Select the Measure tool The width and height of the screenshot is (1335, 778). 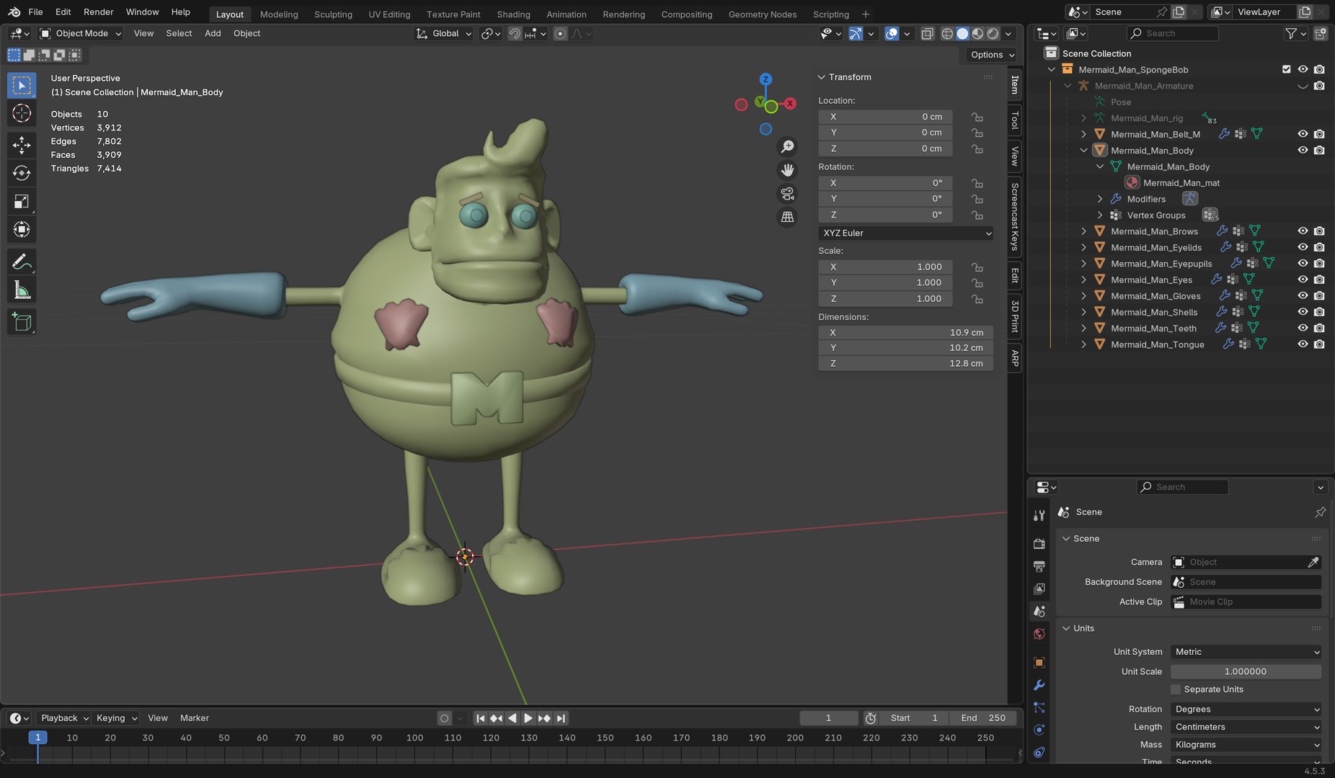[x=22, y=290]
